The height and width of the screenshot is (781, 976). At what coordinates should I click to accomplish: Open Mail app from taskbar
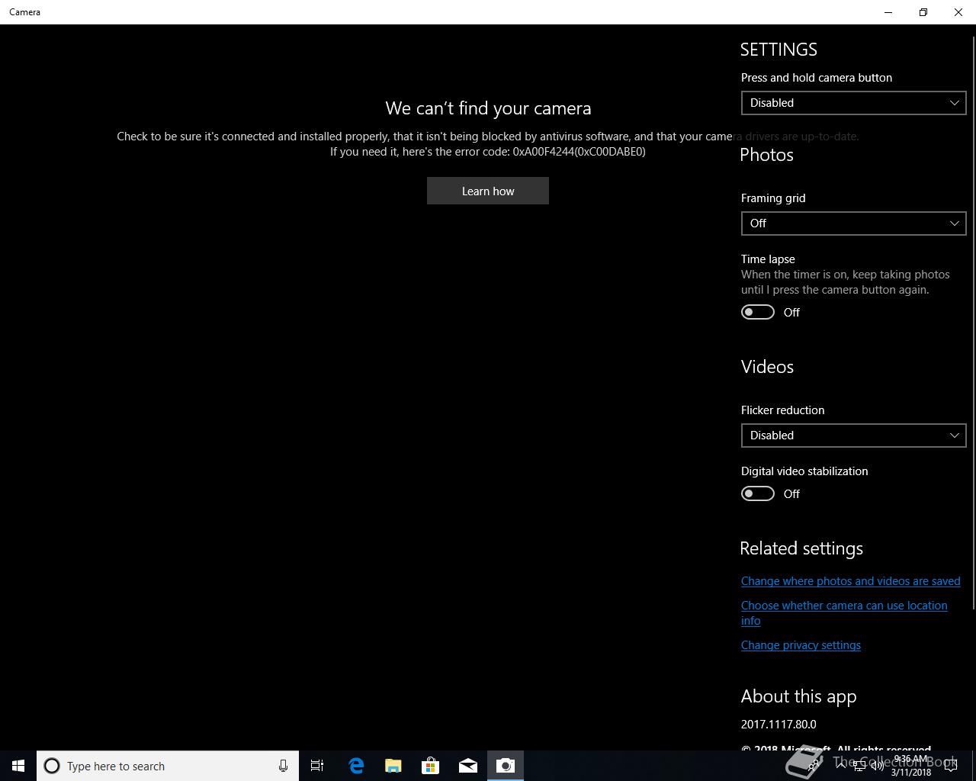click(468, 766)
